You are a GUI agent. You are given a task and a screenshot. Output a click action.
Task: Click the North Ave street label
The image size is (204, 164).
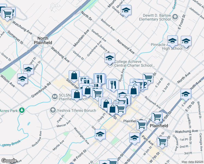184,78
